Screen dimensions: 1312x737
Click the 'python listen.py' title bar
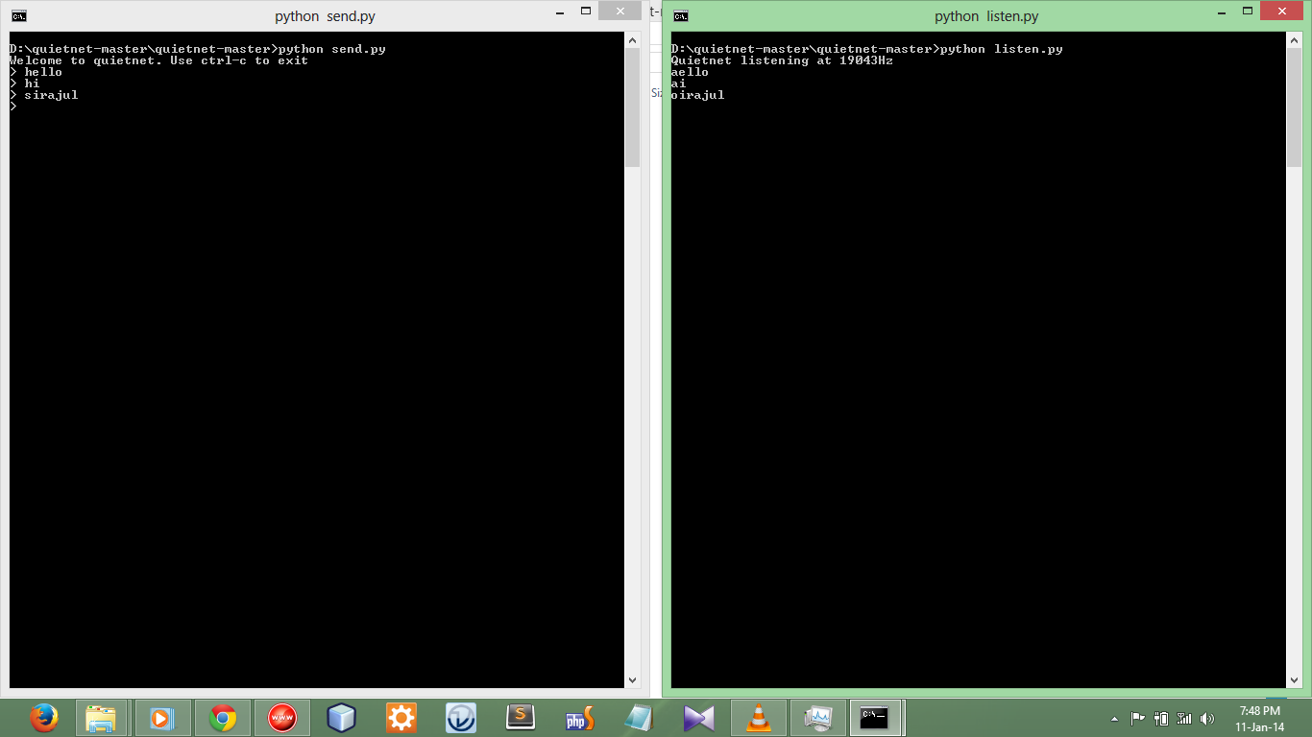[986, 16]
